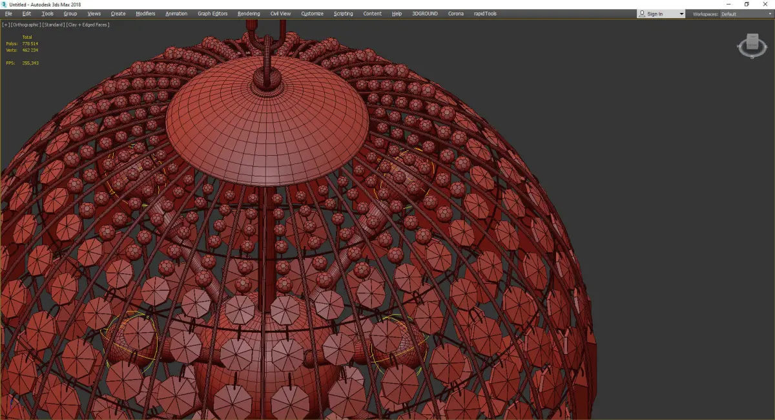This screenshot has height=420, width=775.
Task: Open the Standard shading label menu
Action: pos(53,25)
